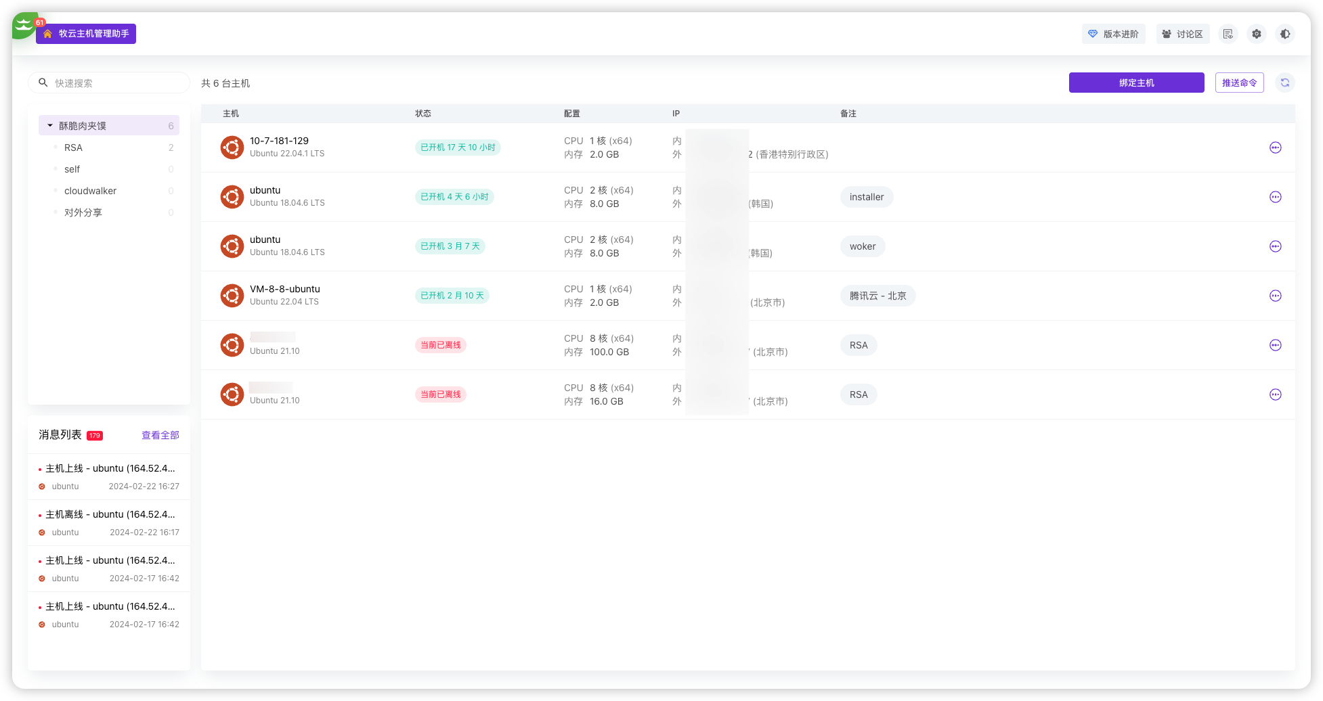Click the green app logo with badge 61
The height and width of the screenshot is (701, 1323).
click(25, 26)
